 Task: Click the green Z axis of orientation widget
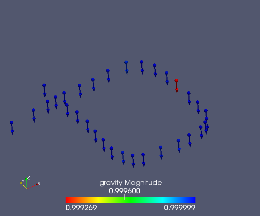(27, 183)
